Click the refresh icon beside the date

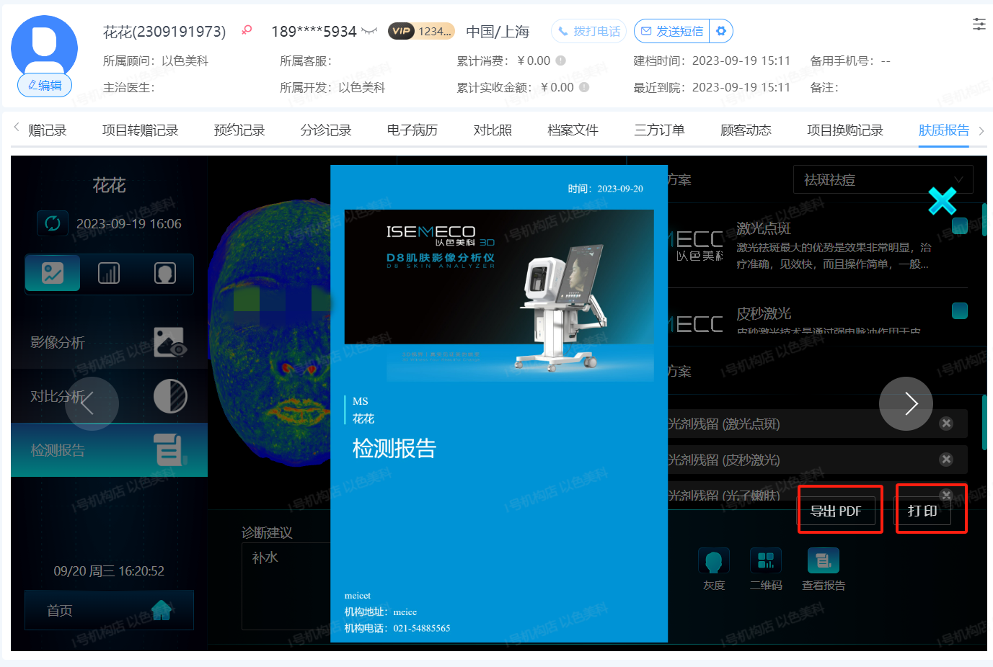pos(53,223)
